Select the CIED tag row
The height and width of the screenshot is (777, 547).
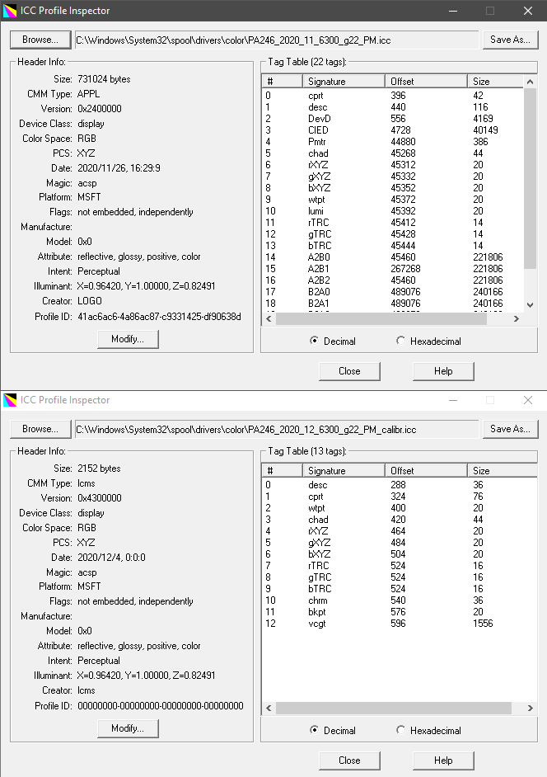tap(317, 130)
